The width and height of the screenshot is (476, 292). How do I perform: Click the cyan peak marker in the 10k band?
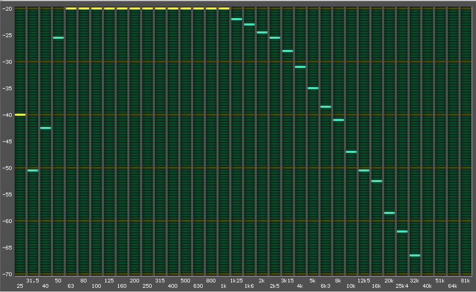[x=351, y=152]
